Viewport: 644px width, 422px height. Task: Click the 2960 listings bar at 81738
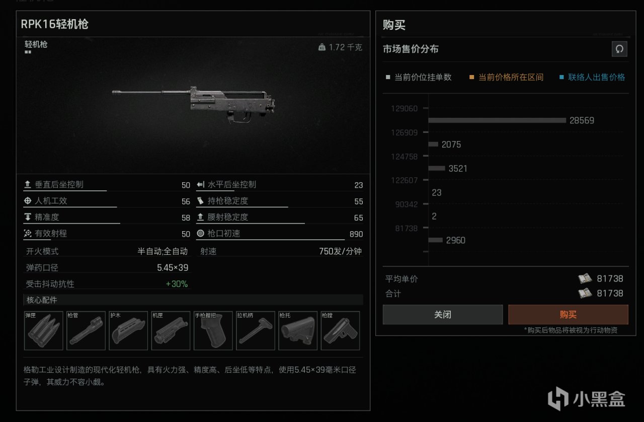[435, 240]
